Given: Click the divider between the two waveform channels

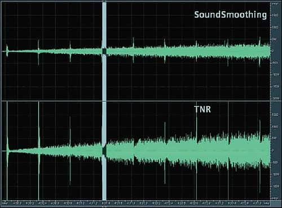Looking at the screenshot, I should 136,101.
